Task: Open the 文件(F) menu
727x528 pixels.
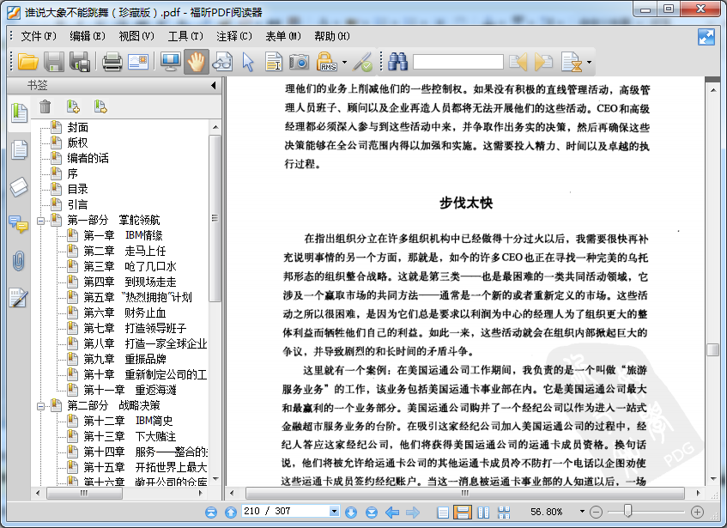Action: (39, 36)
